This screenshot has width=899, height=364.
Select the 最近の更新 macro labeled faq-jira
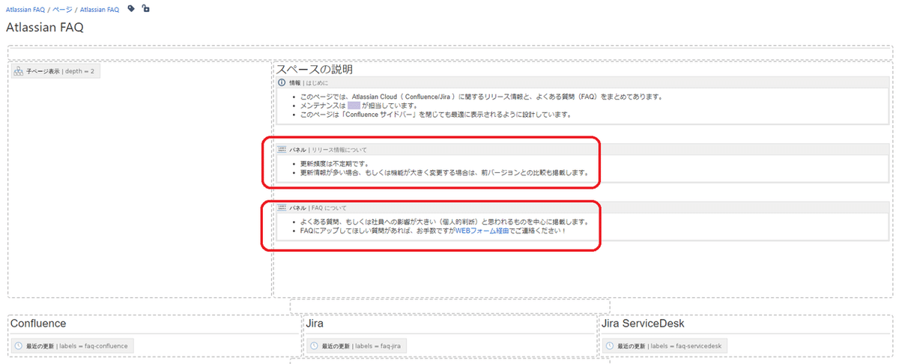(x=357, y=346)
